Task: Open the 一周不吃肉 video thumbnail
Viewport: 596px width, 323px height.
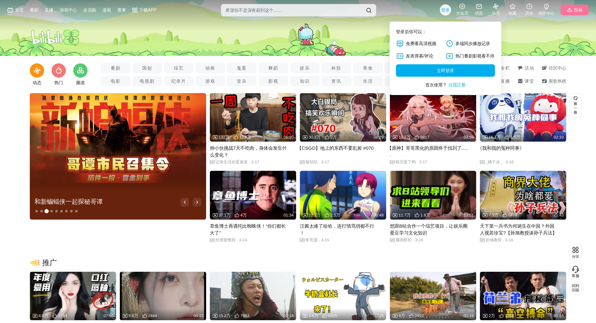Action: point(253,117)
